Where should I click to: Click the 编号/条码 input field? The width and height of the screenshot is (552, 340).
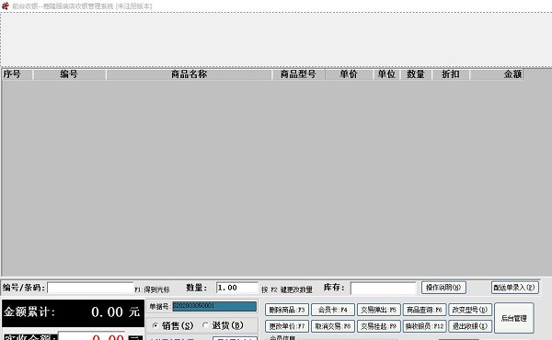90,288
